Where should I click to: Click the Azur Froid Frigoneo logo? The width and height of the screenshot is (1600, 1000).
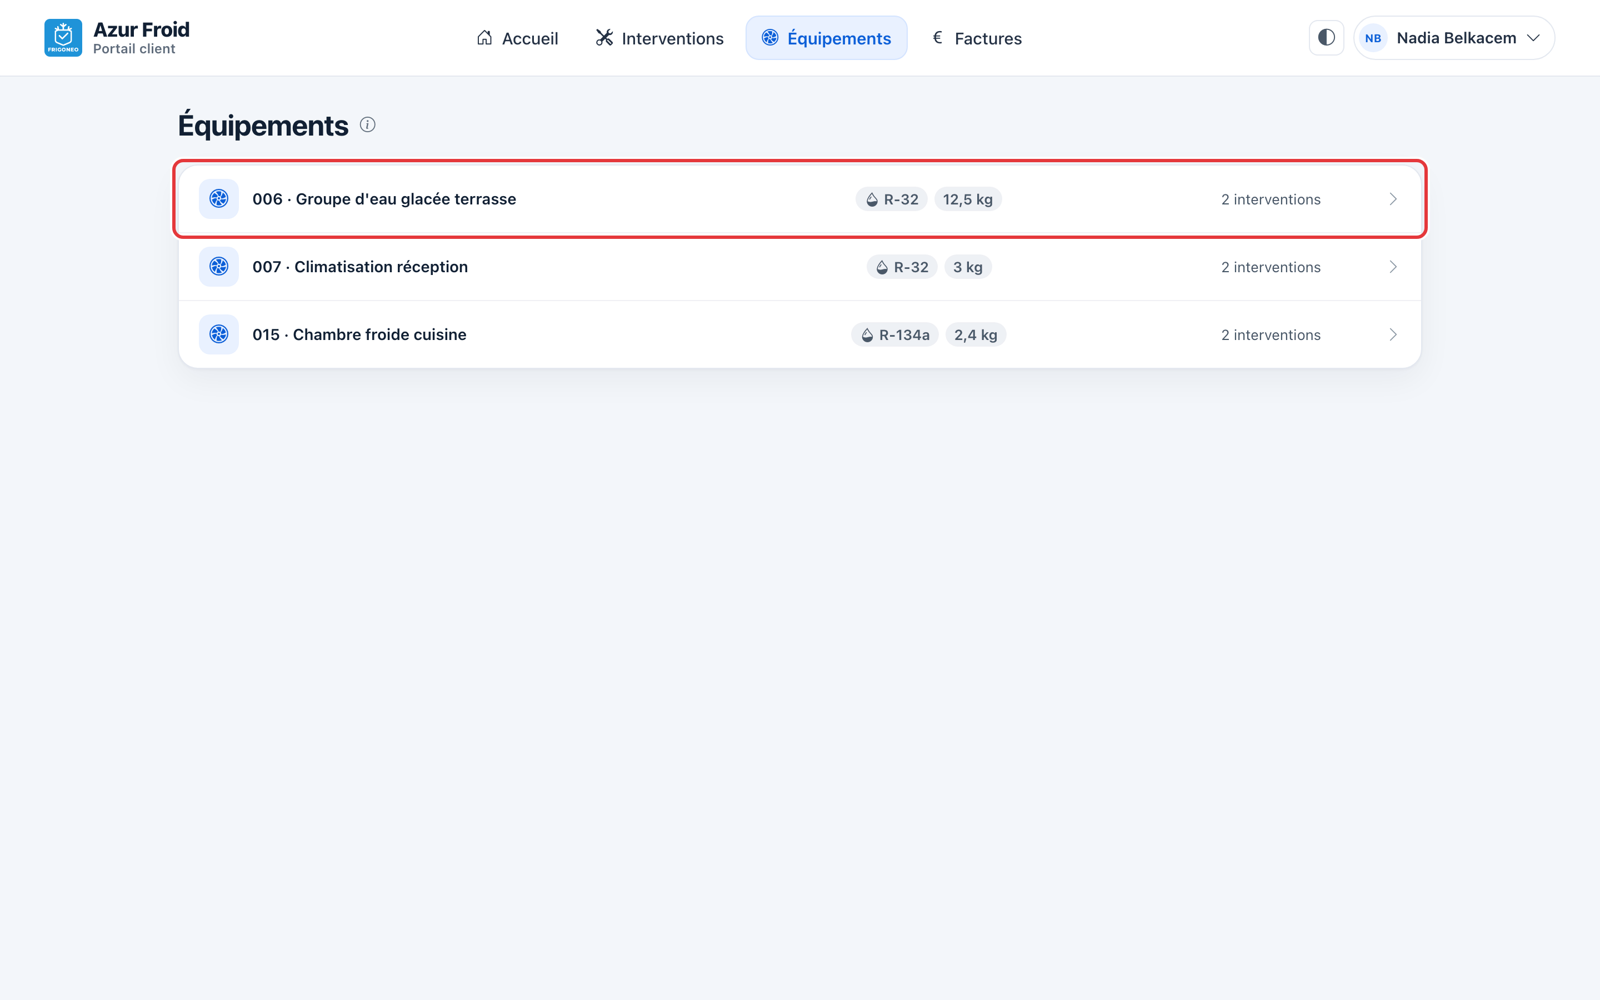[63, 38]
